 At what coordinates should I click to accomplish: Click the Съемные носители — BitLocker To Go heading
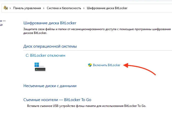click(x=57, y=100)
